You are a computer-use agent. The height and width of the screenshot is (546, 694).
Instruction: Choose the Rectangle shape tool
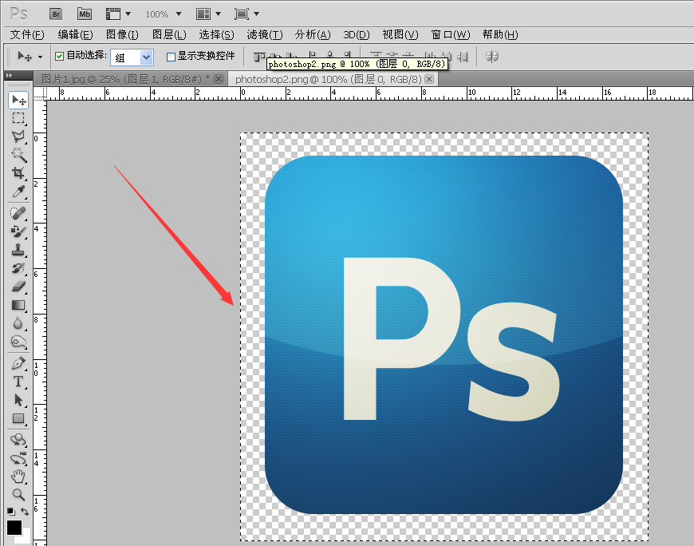point(18,418)
